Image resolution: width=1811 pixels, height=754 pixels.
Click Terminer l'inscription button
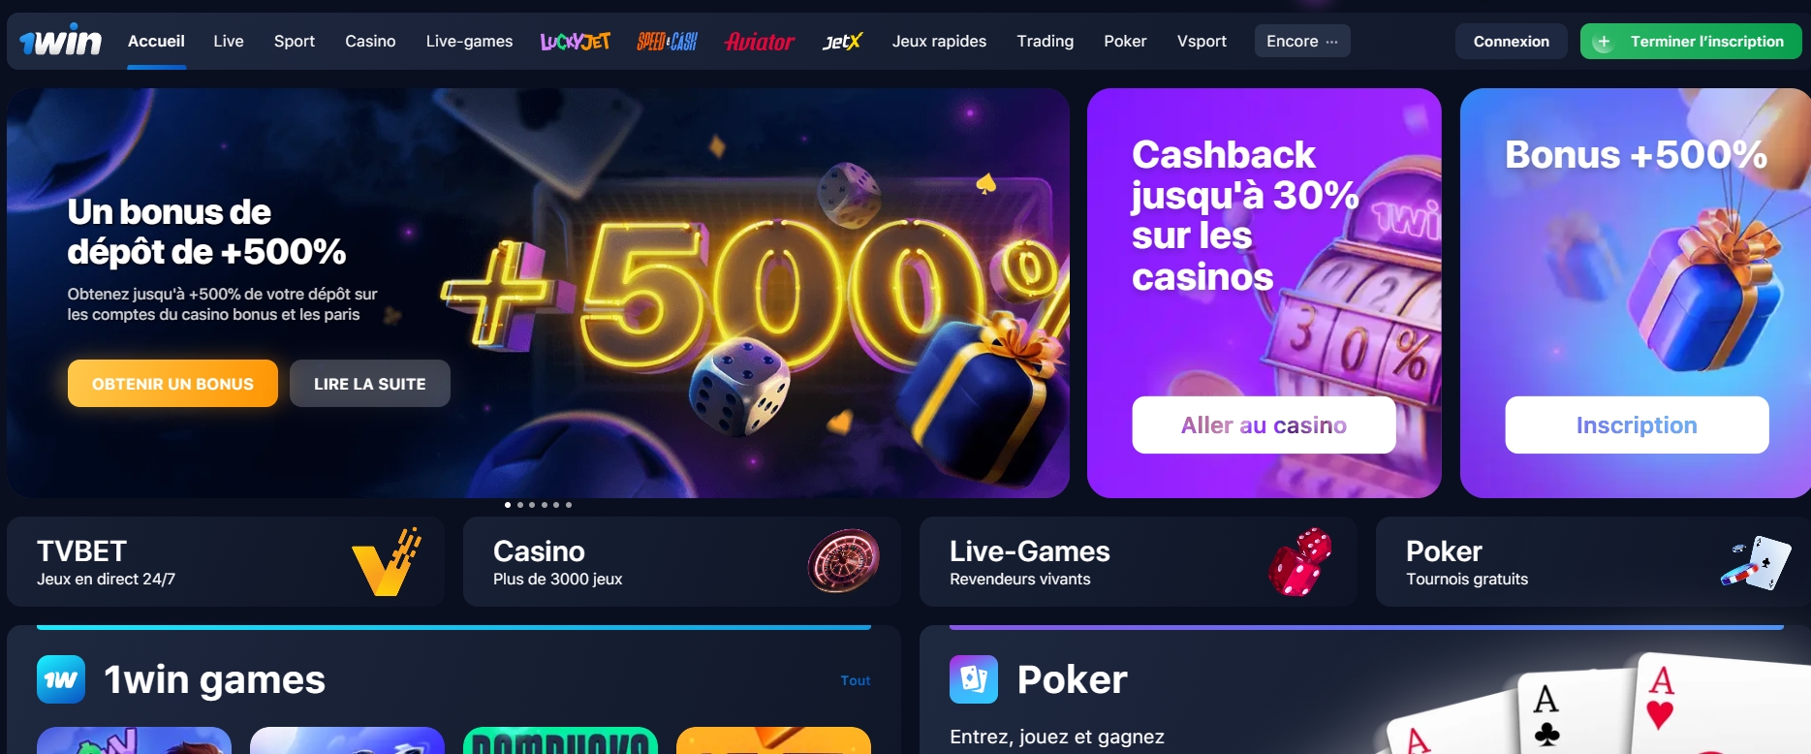1691,41
